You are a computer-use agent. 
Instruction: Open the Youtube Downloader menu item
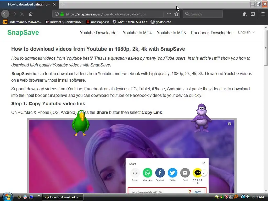coord(99,33)
